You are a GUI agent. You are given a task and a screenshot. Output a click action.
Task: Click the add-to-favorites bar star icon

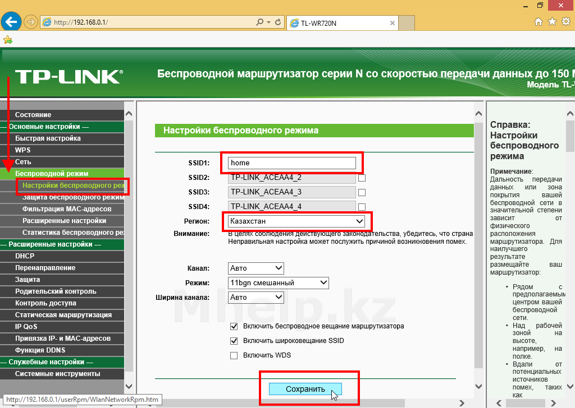point(8,40)
